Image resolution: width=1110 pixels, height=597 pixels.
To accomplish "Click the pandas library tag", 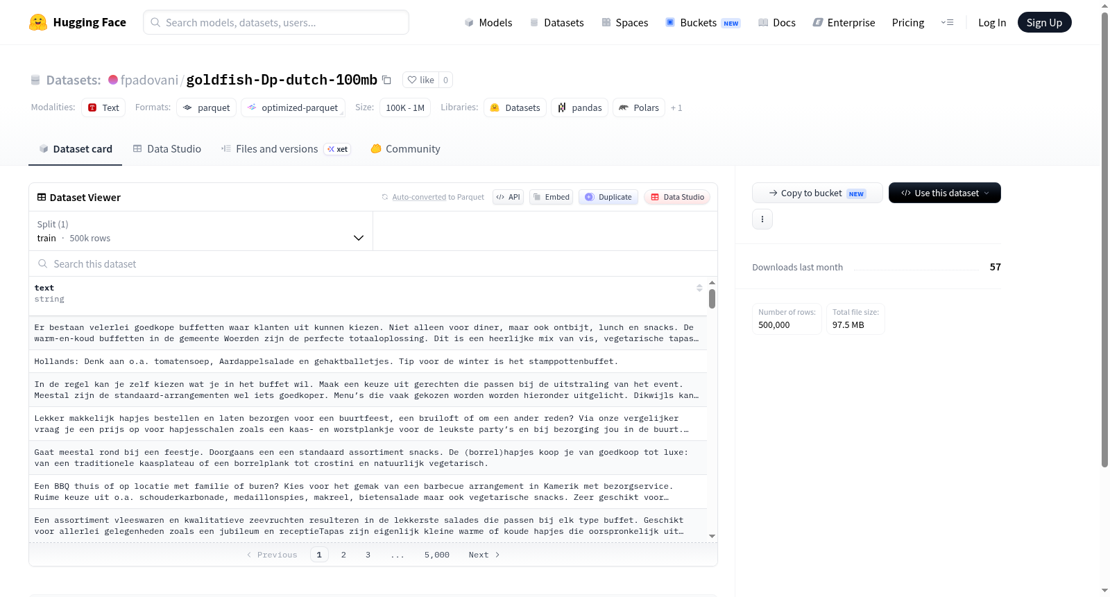I will (x=579, y=107).
